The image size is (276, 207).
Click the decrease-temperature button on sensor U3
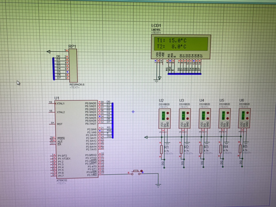(188, 119)
